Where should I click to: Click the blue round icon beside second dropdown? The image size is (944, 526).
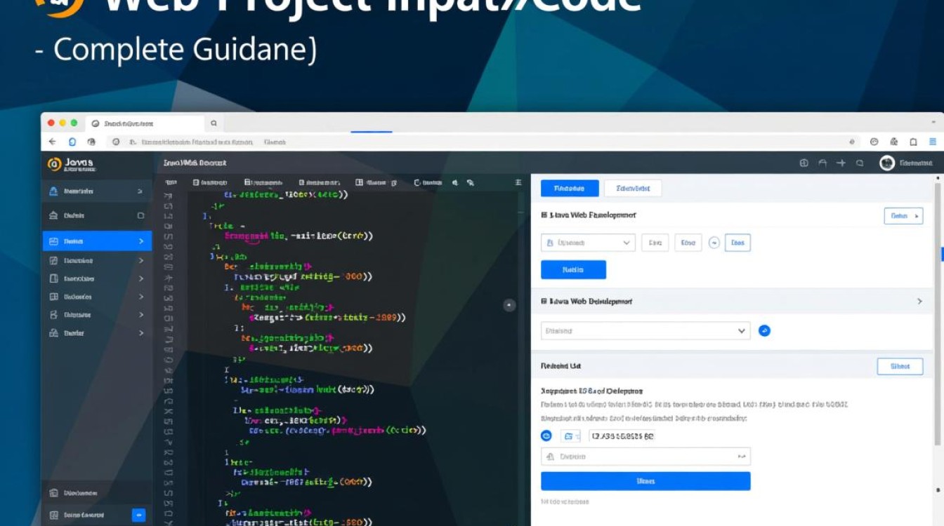(x=765, y=331)
